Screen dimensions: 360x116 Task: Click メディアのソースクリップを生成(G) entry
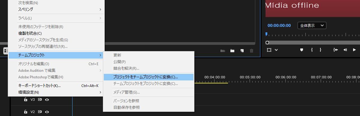click(x=56, y=40)
